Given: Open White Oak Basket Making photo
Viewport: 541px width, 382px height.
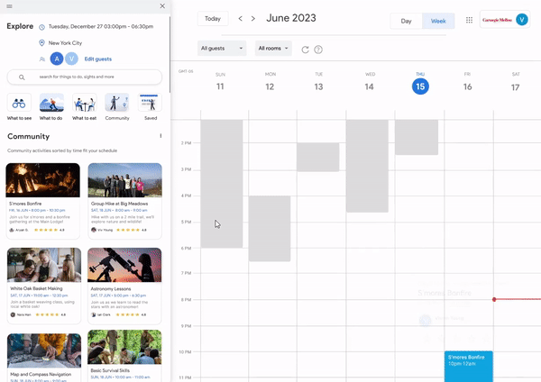Looking at the screenshot, I should pos(44,265).
